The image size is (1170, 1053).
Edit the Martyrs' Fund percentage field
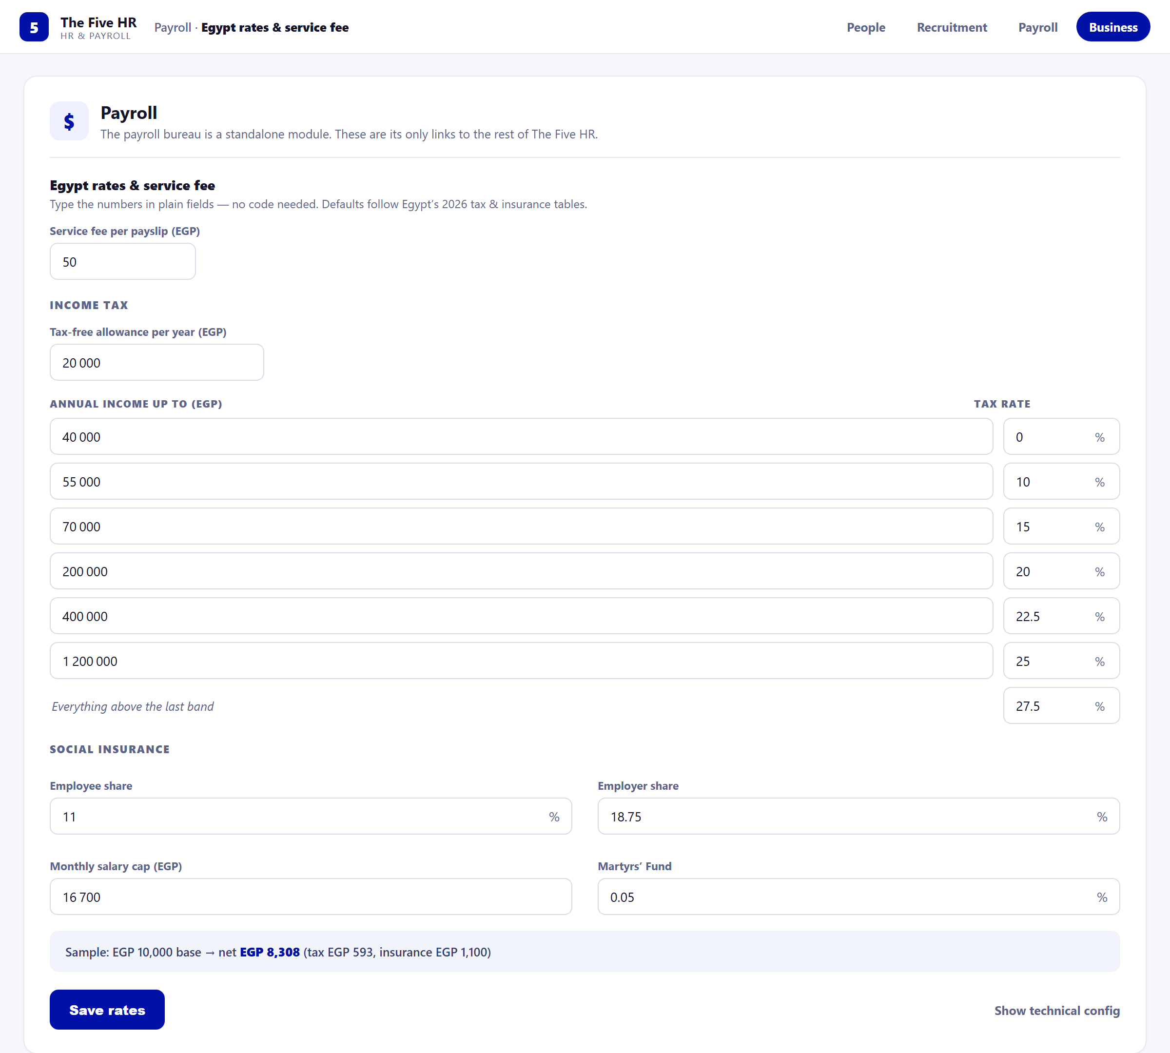click(858, 897)
